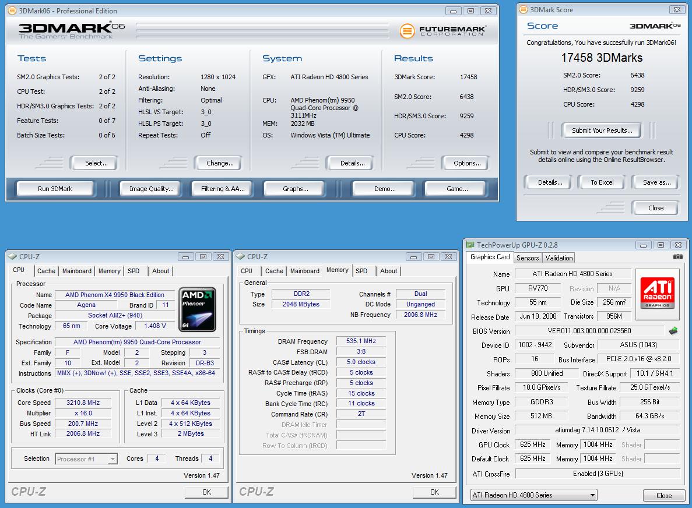The width and height of the screenshot is (692, 508).
Task: Switch to Sensors tab in GPU-Z
Action: click(x=528, y=258)
